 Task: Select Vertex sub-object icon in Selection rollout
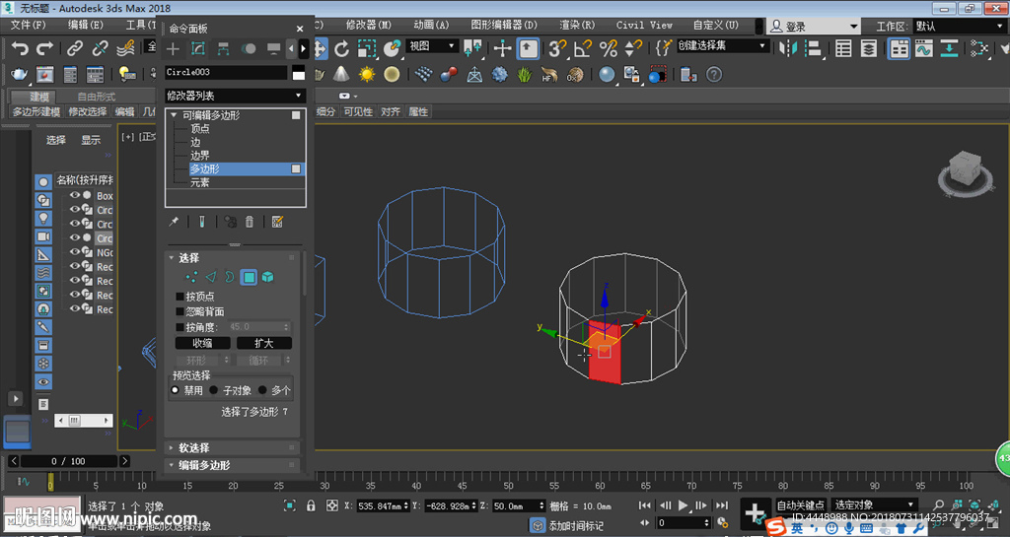point(191,277)
